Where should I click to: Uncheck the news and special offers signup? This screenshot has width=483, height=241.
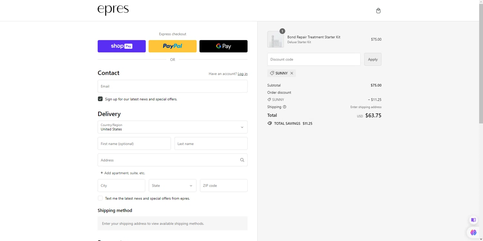pos(100,99)
